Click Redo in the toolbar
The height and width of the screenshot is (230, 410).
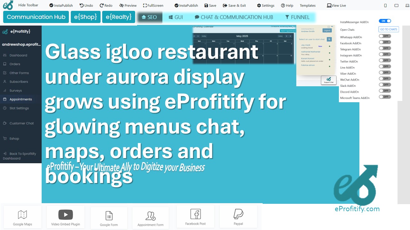click(x=106, y=5)
